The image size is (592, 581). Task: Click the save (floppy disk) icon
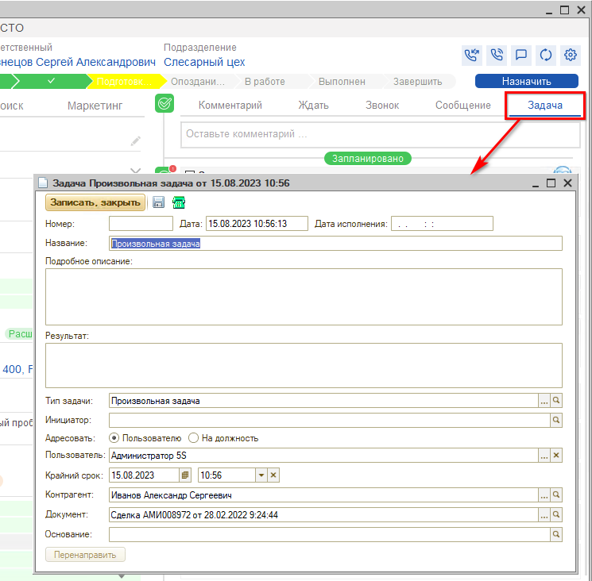point(159,202)
